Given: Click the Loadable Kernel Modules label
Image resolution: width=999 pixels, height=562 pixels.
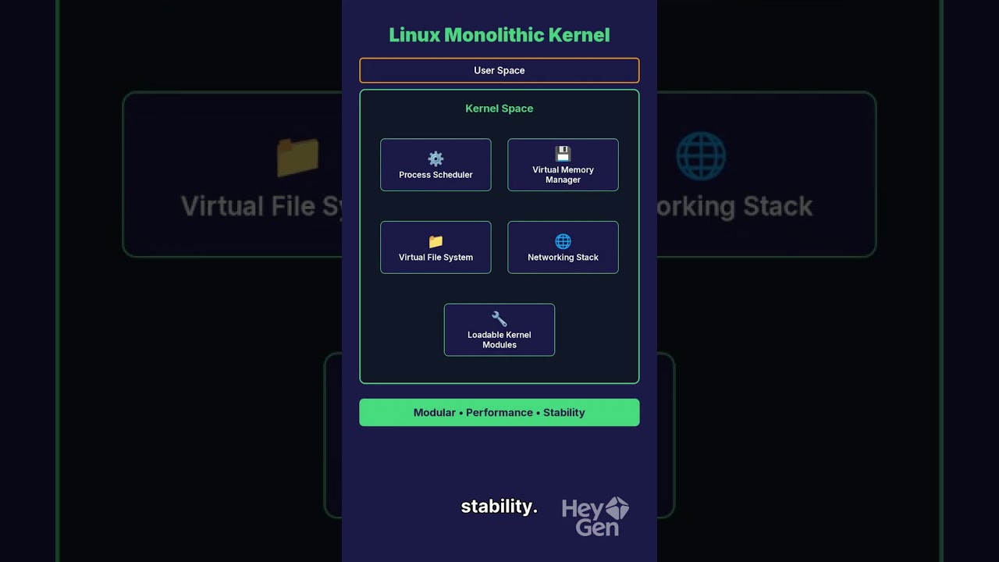Looking at the screenshot, I should (499, 340).
